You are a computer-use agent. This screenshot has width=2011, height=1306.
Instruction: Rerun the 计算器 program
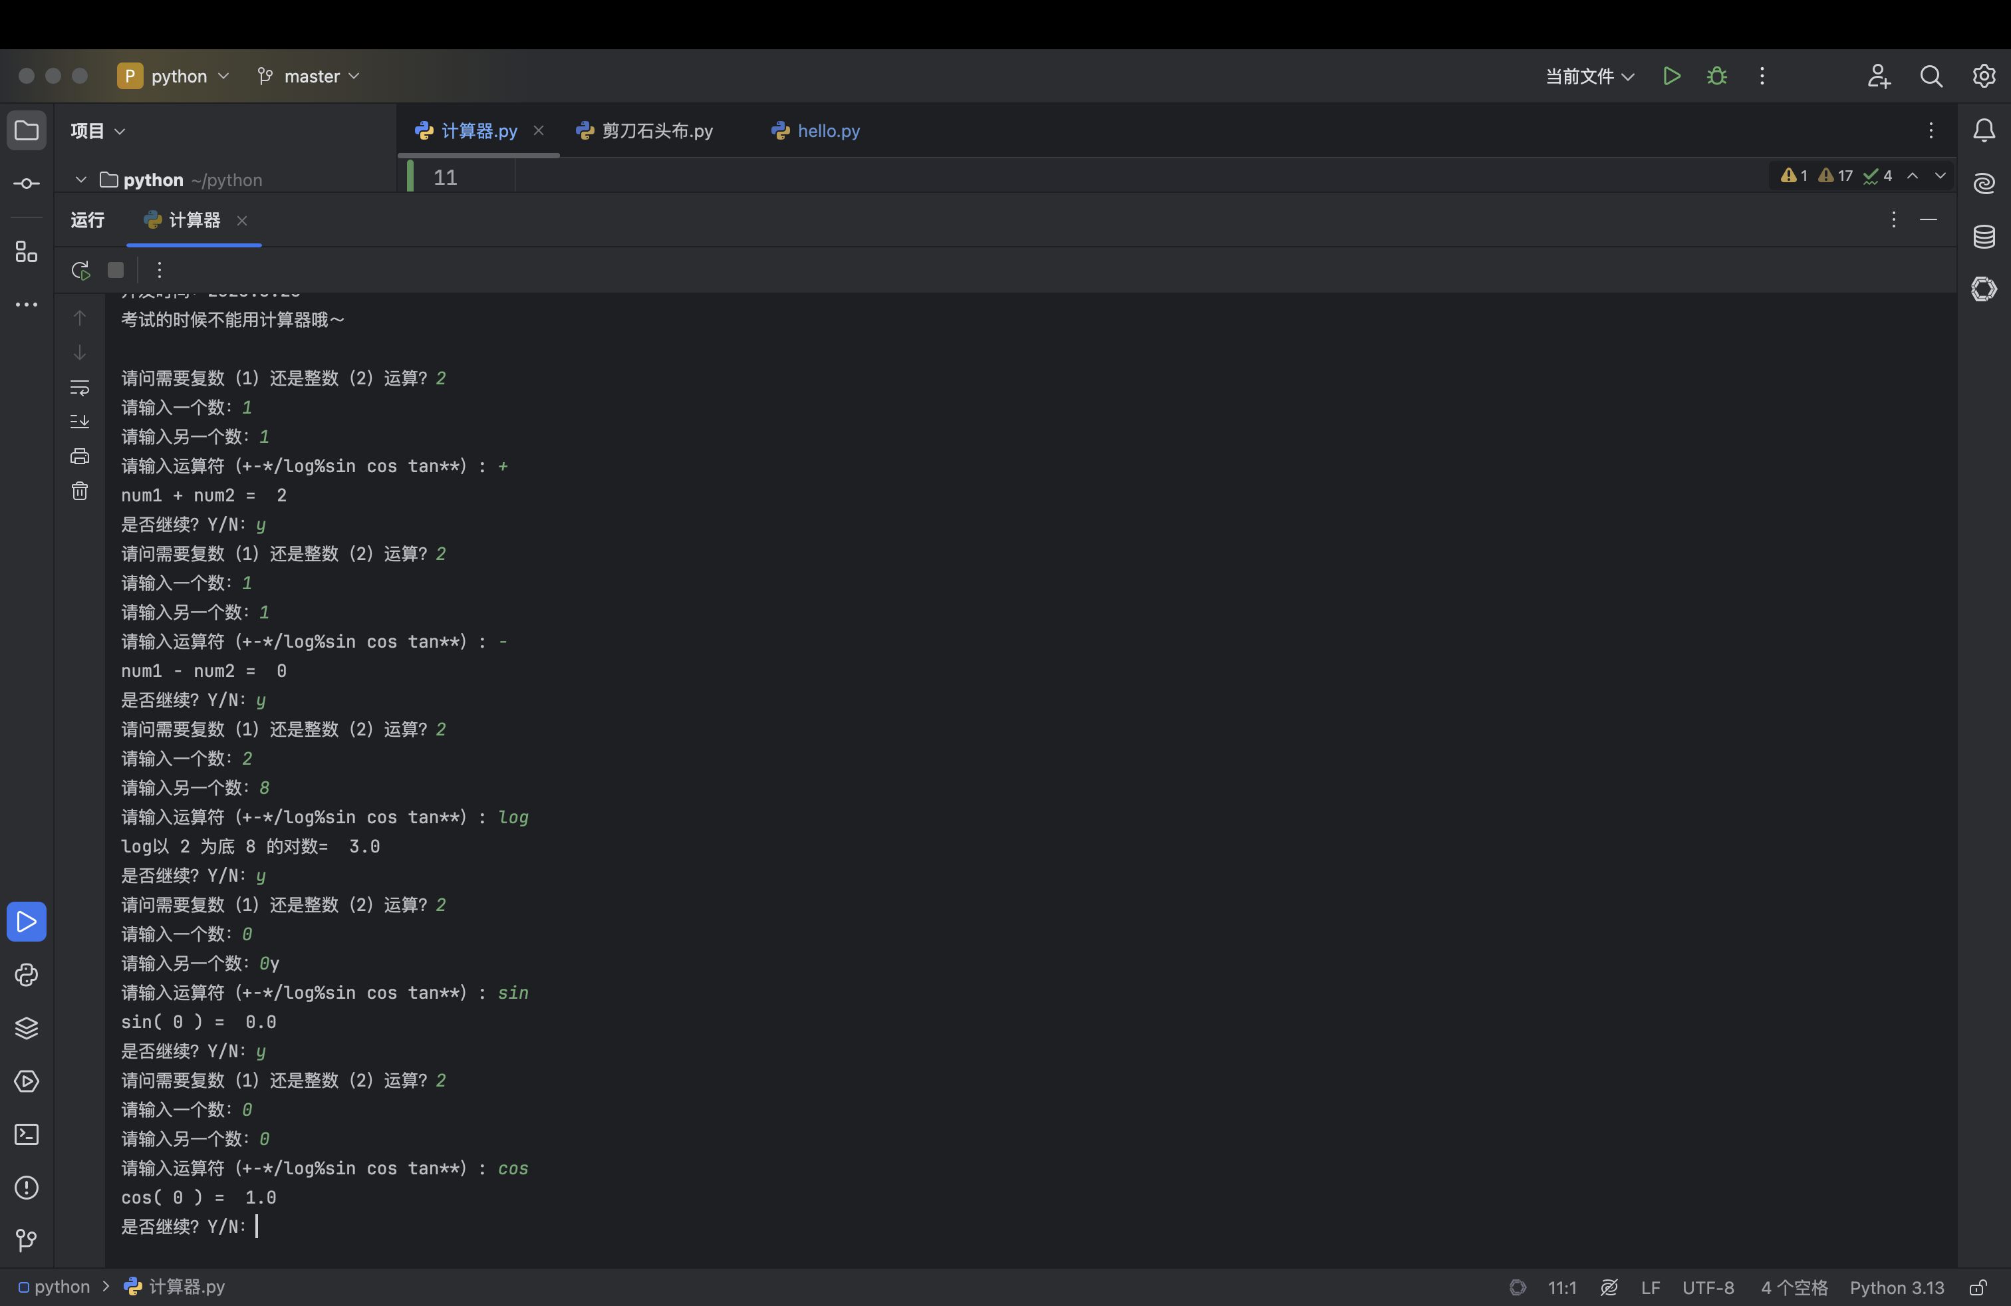coord(80,271)
